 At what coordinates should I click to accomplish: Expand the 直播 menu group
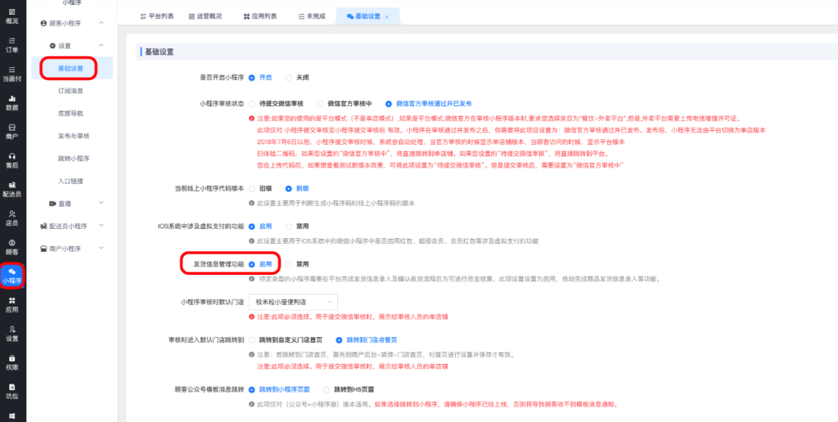74,202
